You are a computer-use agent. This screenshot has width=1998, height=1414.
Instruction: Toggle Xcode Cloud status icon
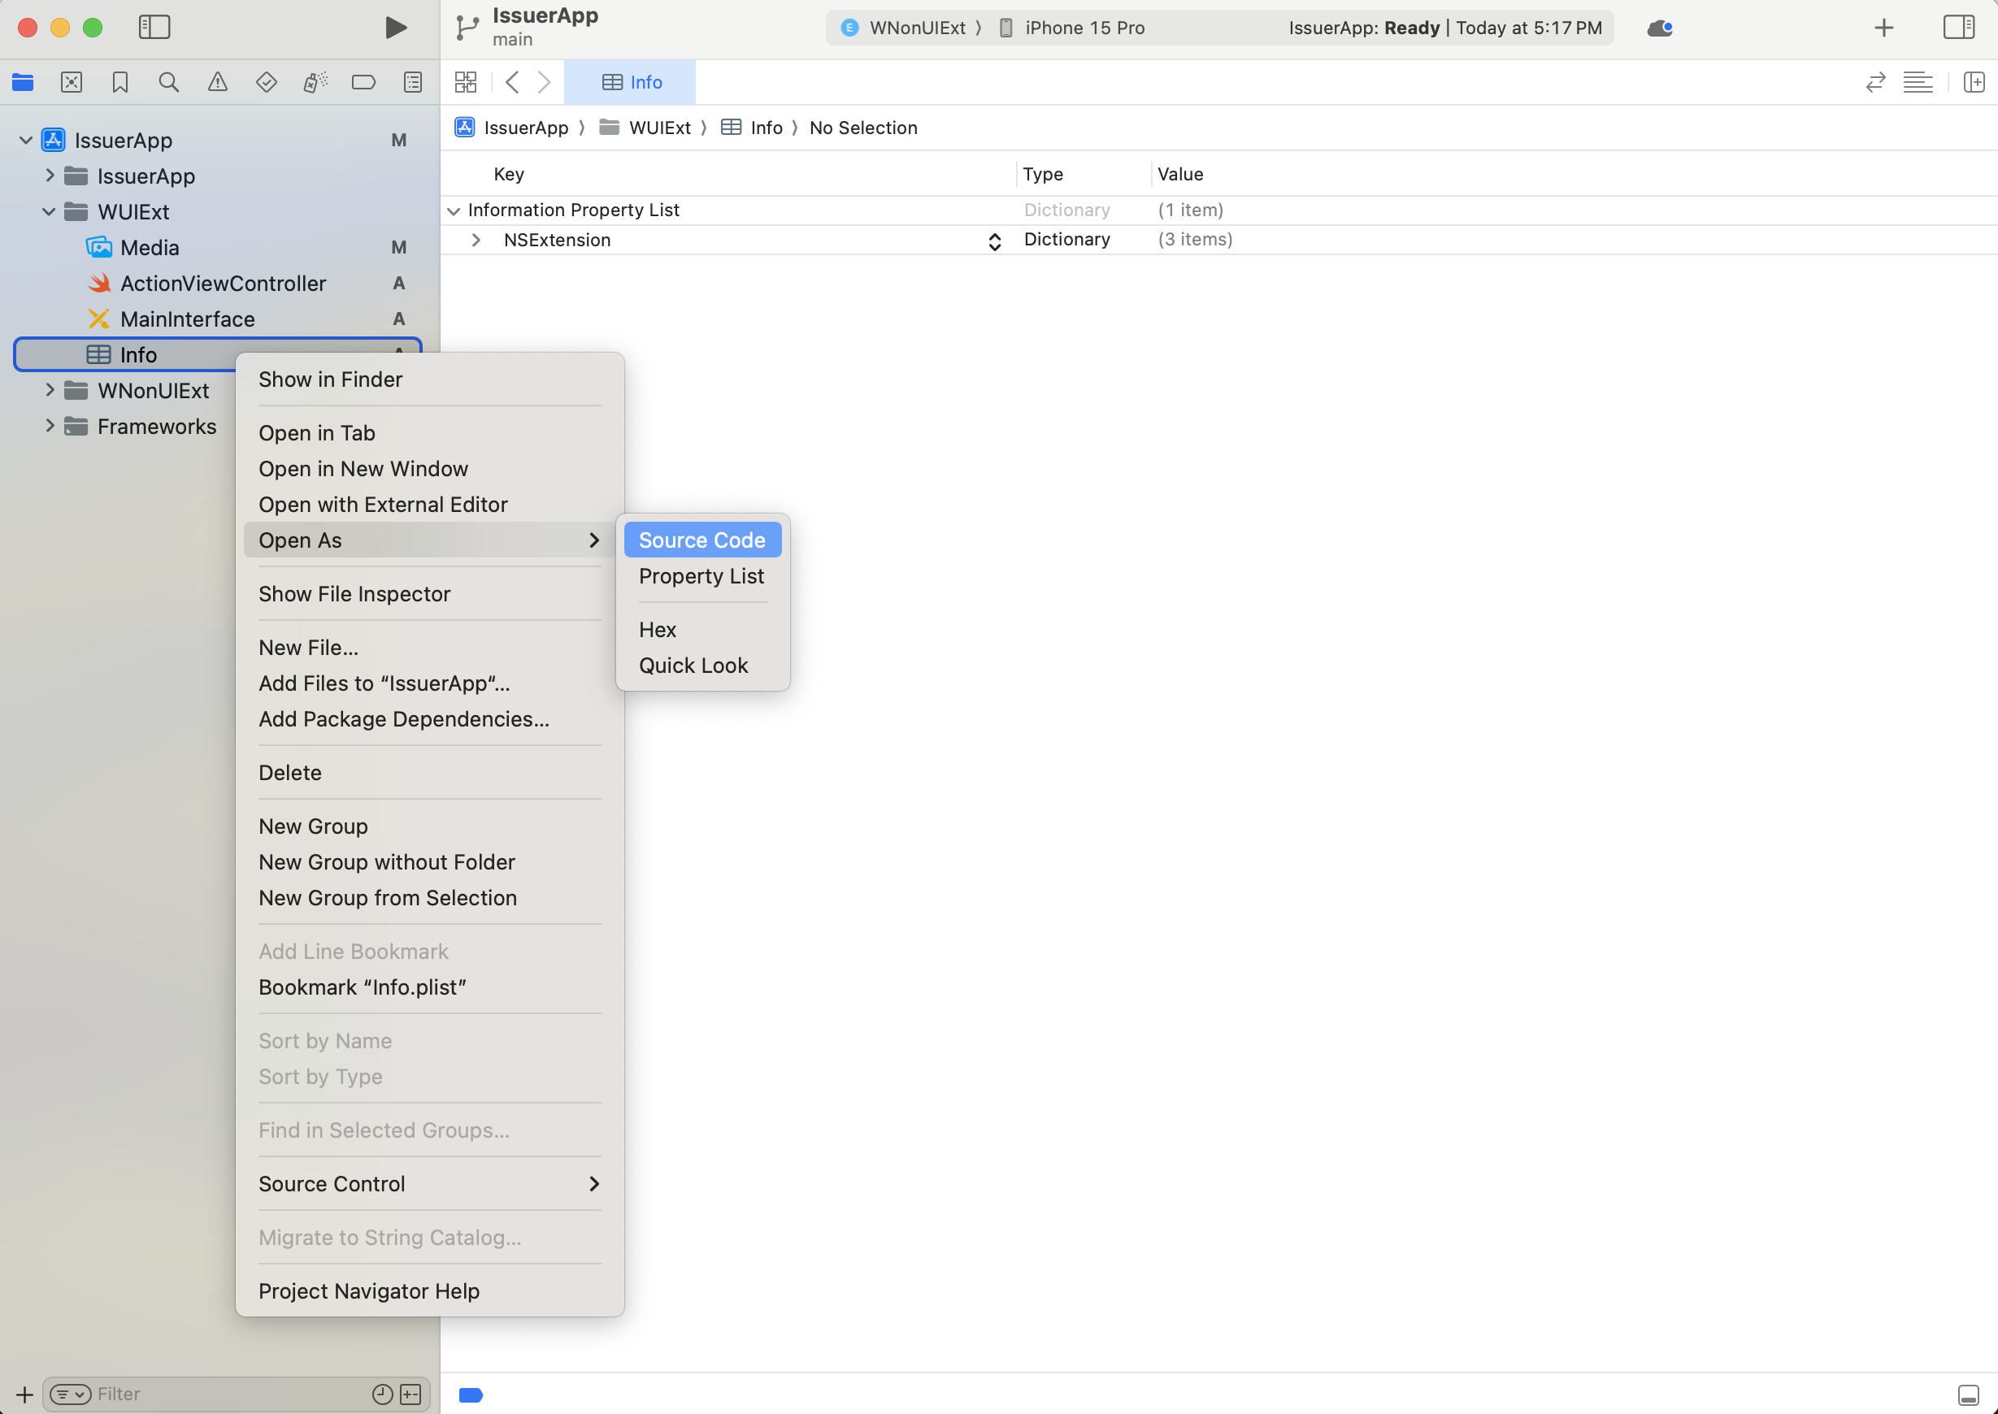coord(1660,28)
